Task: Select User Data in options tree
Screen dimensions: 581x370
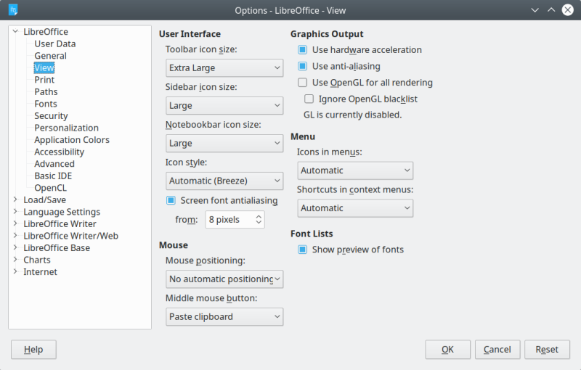Action: [x=55, y=44]
